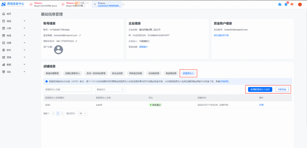
Task: Open the 审核状态 filter dropdown
Action: 110,89
